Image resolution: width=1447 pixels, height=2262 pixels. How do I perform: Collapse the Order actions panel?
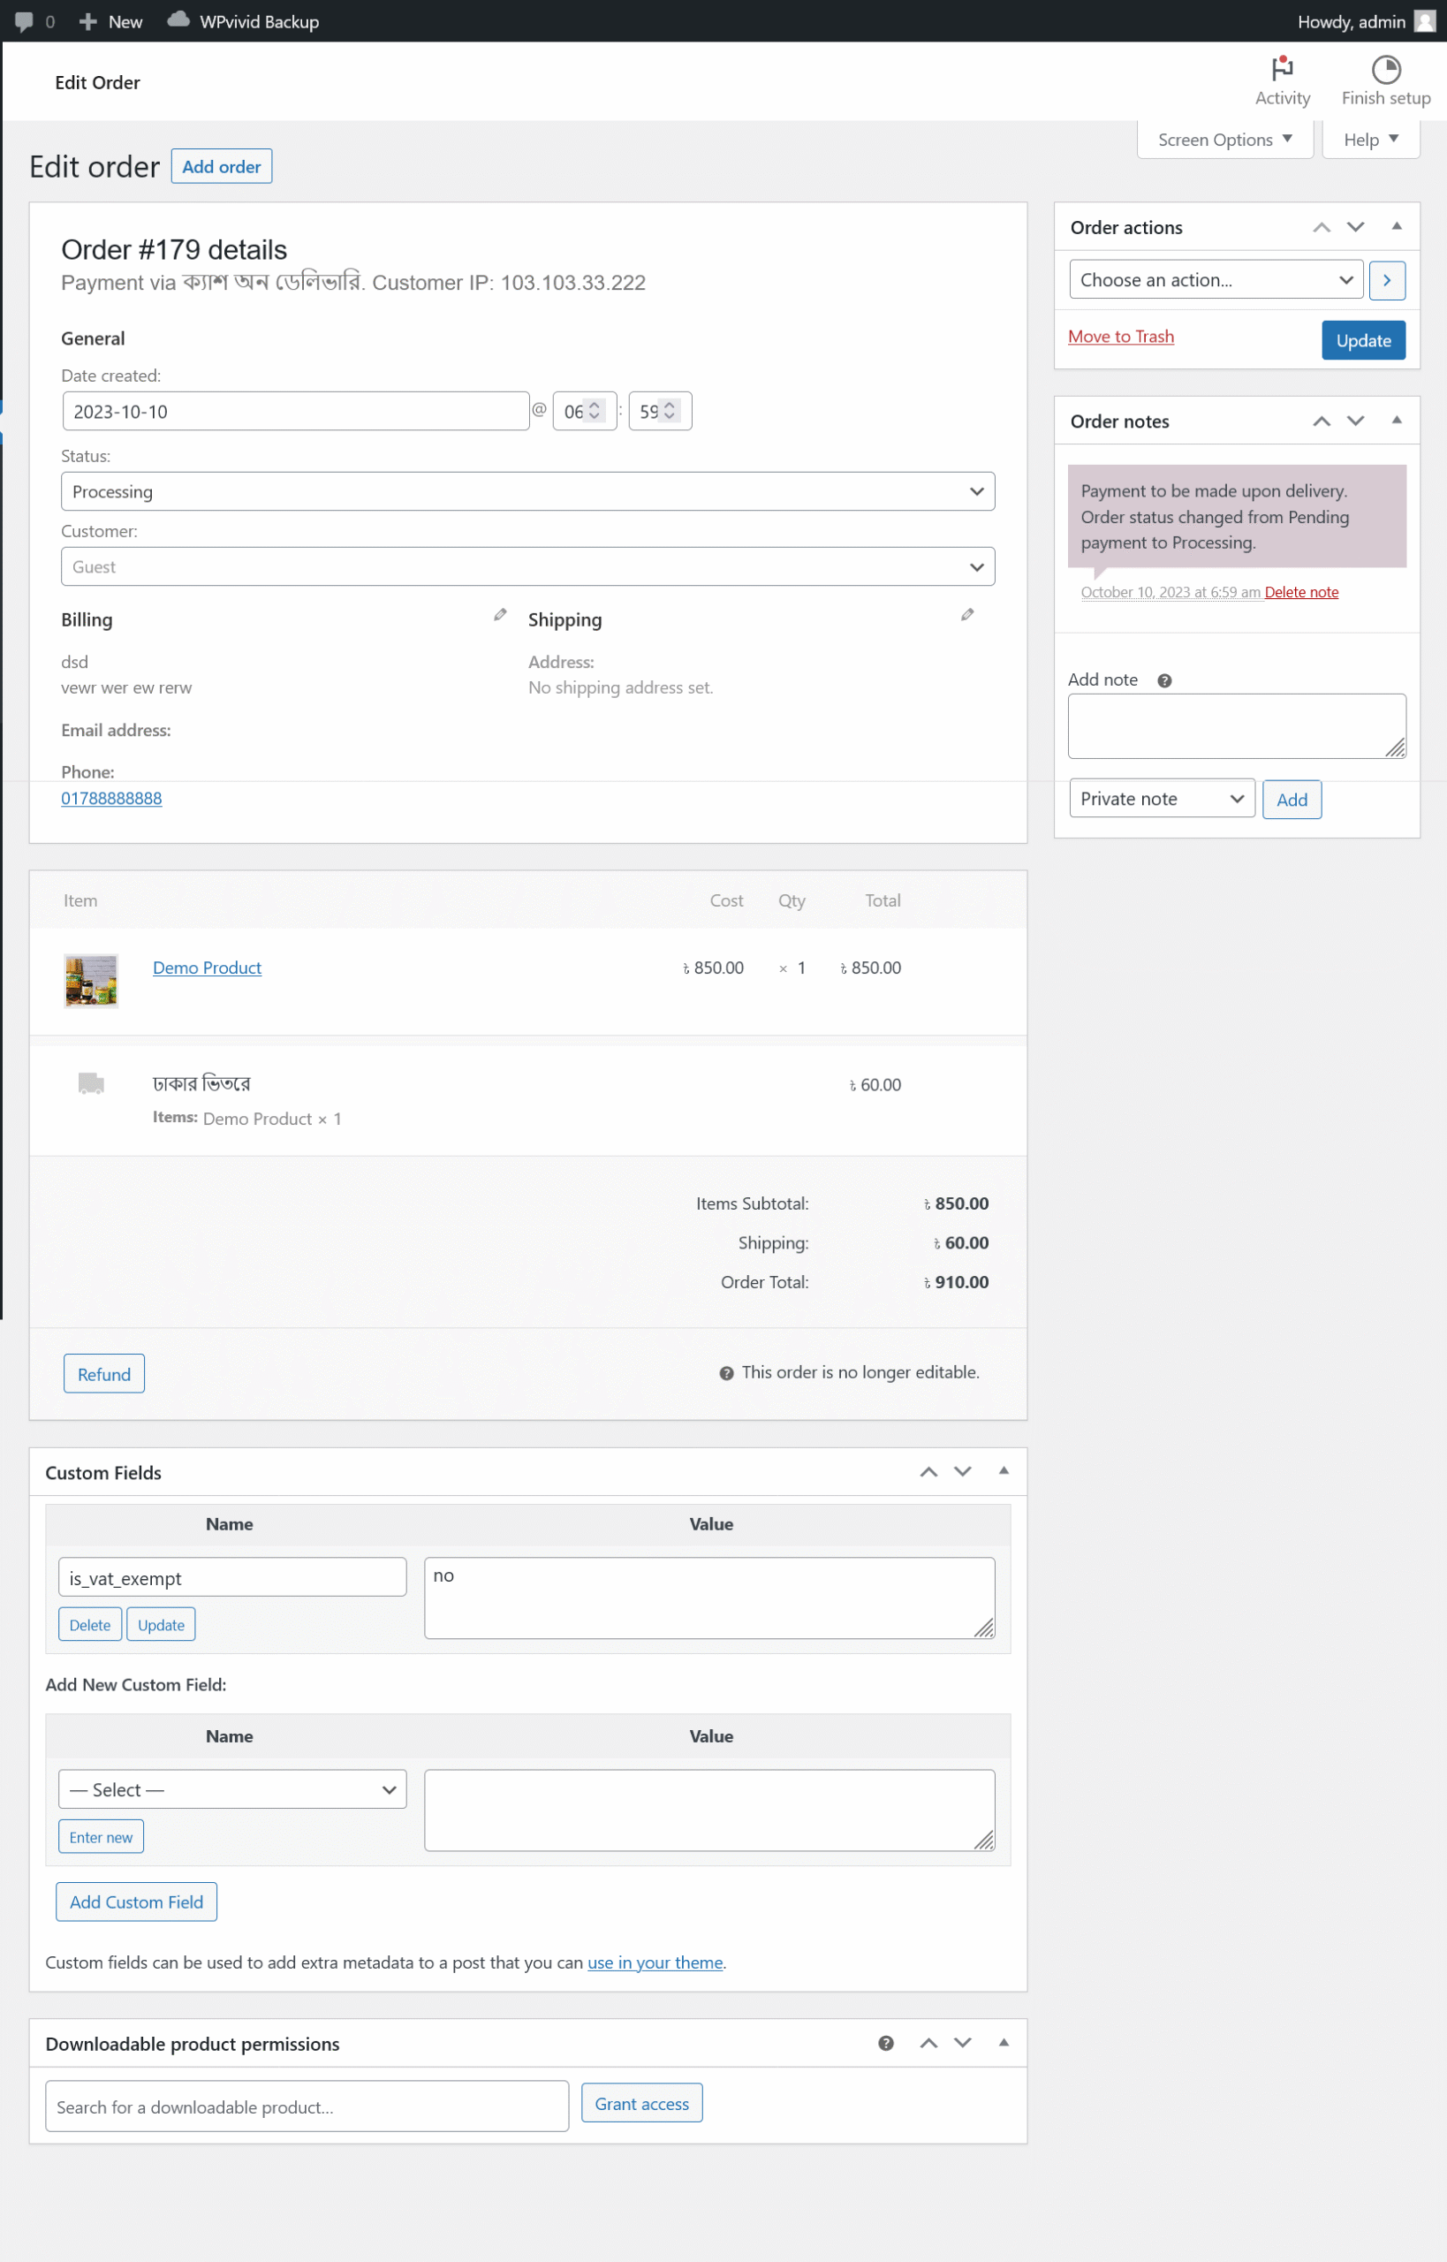[x=1397, y=226]
